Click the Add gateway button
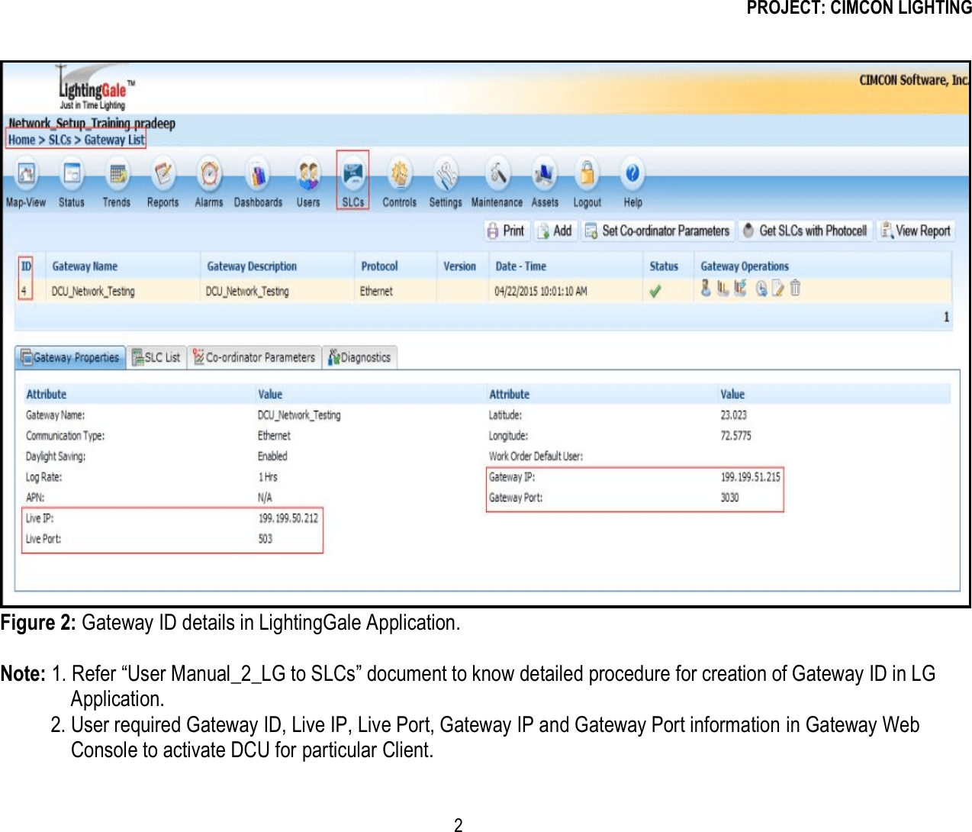The image size is (972, 832). [x=555, y=231]
